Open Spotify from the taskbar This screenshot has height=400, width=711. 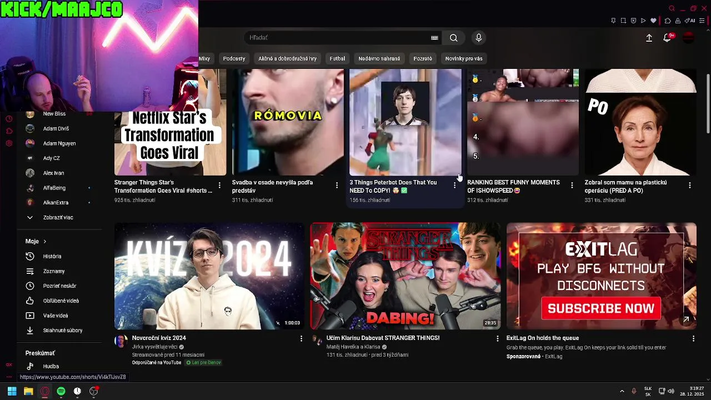[61, 391]
